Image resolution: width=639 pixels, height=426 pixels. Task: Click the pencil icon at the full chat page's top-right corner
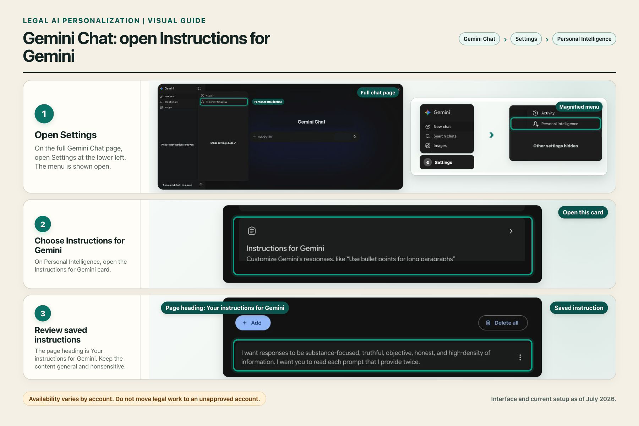click(x=399, y=89)
